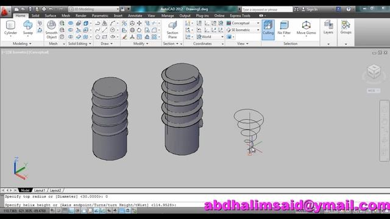Click the Sign In button

click(310, 9)
